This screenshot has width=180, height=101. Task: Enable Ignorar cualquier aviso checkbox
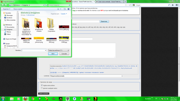tap(42, 88)
